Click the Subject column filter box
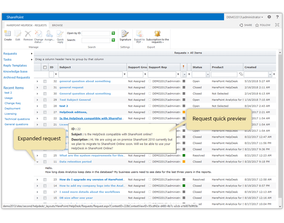 [x=90, y=74]
